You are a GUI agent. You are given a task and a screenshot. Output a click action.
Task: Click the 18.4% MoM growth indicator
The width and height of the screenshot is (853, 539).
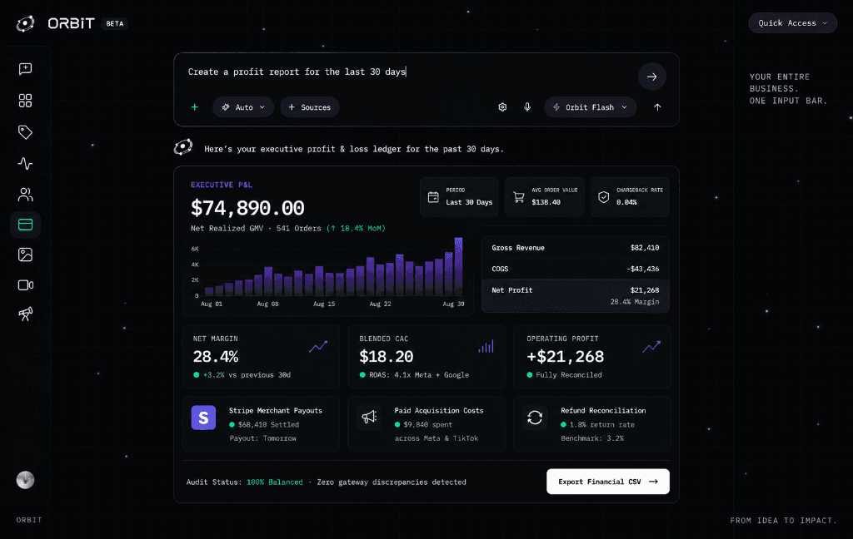(x=356, y=228)
